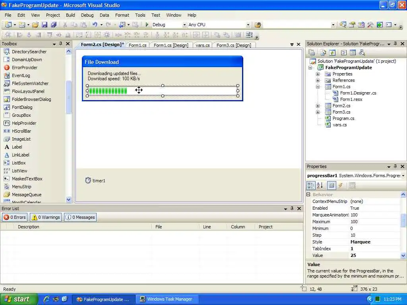Open the Format menu
This screenshot has height=305, width=407.
coord(122,15)
